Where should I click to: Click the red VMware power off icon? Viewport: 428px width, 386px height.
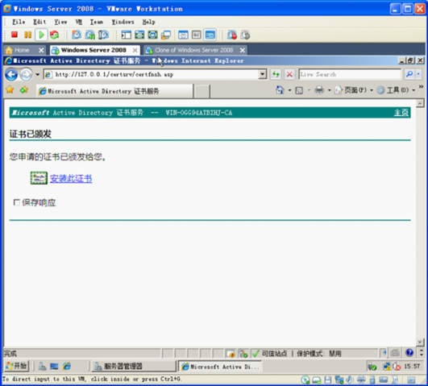pyautogui.click(x=15, y=35)
